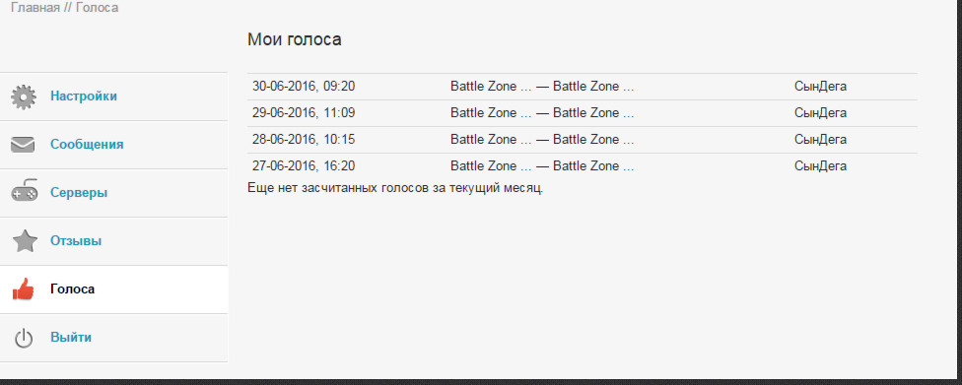Viewport: 962px width, 385px height.
Task: Open Battle Zone entry dated 28-06-2016
Action: (x=542, y=140)
